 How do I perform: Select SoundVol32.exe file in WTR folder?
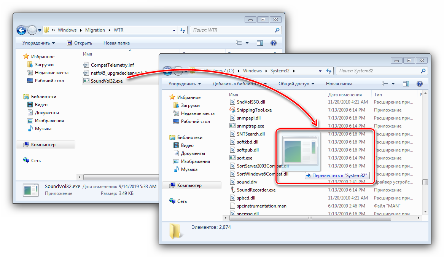point(107,81)
